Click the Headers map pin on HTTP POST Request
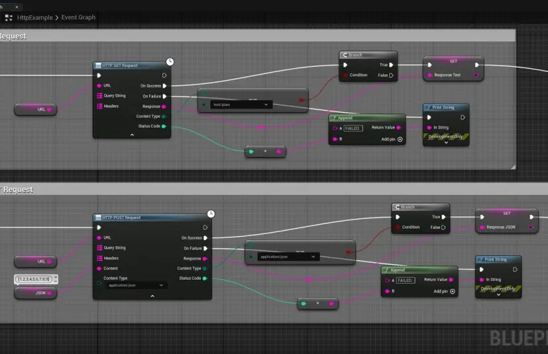The width and height of the screenshot is (548, 354). 99,258
